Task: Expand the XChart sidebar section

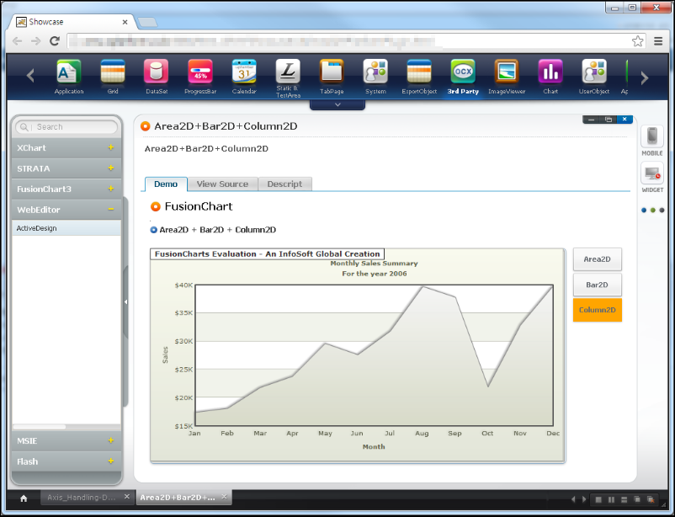Action: pyautogui.click(x=110, y=147)
